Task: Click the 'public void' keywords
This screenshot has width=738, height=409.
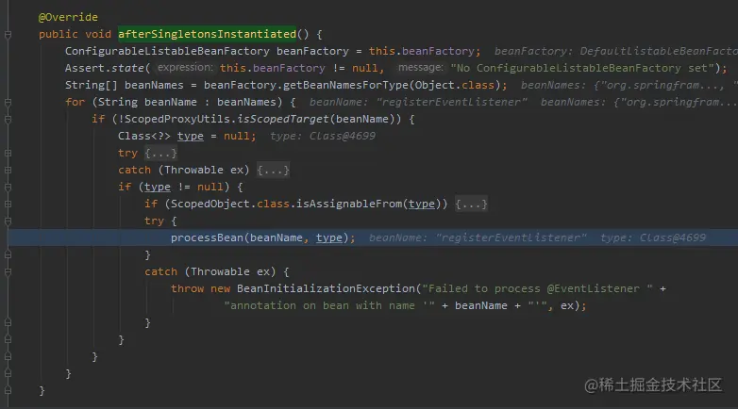Action: pos(75,34)
